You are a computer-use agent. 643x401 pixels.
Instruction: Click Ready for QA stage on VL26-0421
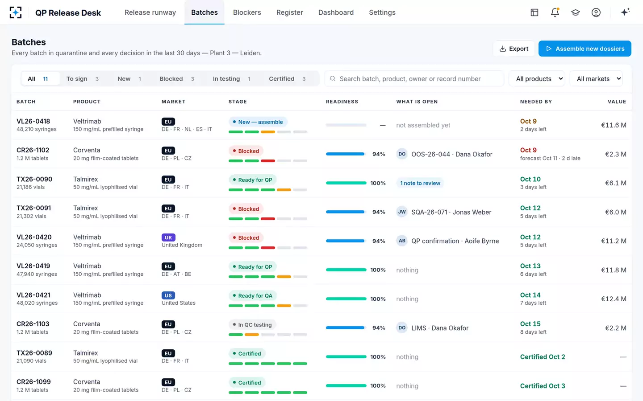[x=253, y=295]
